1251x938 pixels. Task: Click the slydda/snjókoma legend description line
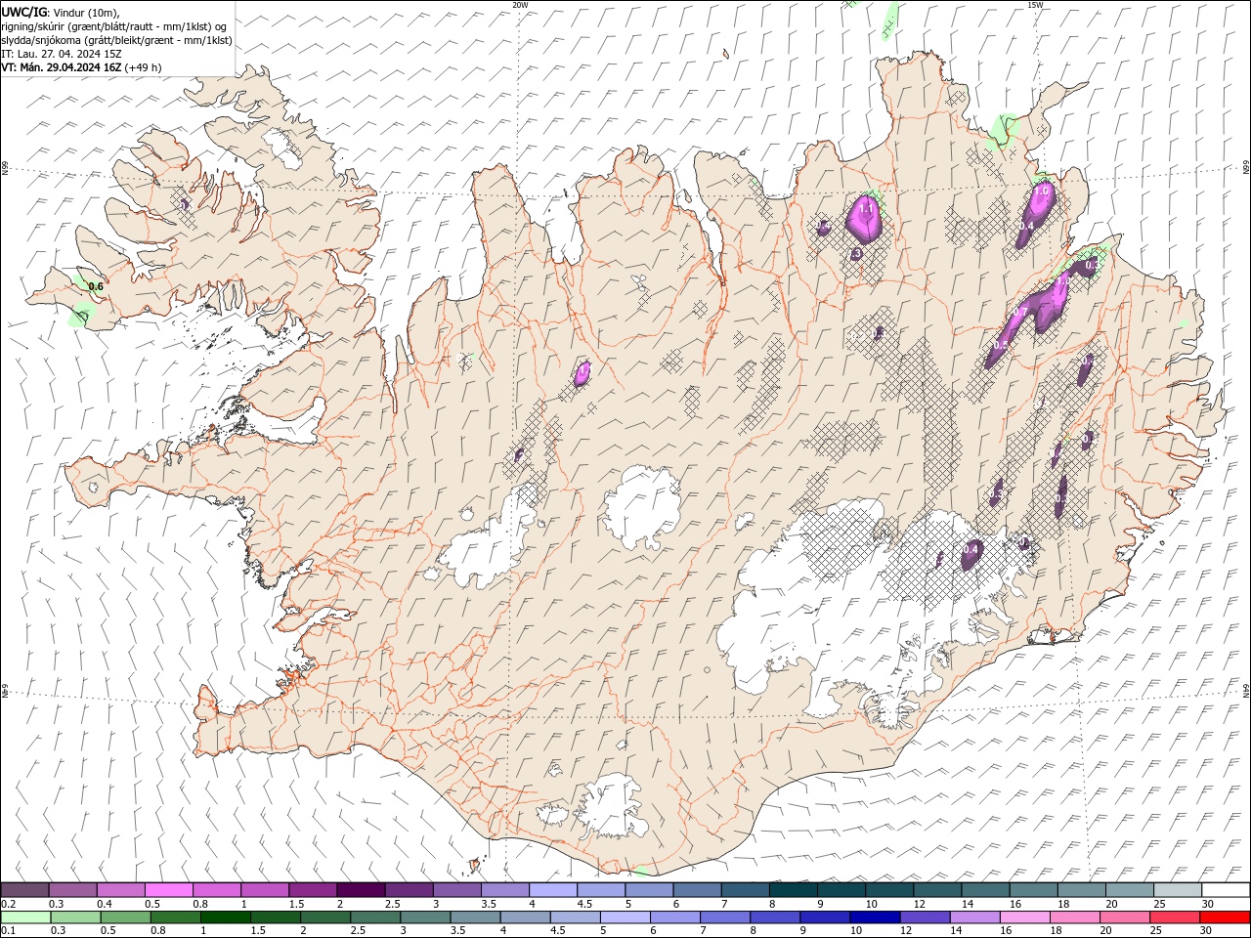click(116, 40)
